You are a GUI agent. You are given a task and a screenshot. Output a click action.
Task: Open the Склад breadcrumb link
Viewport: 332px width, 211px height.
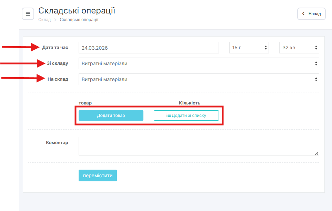point(44,20)
